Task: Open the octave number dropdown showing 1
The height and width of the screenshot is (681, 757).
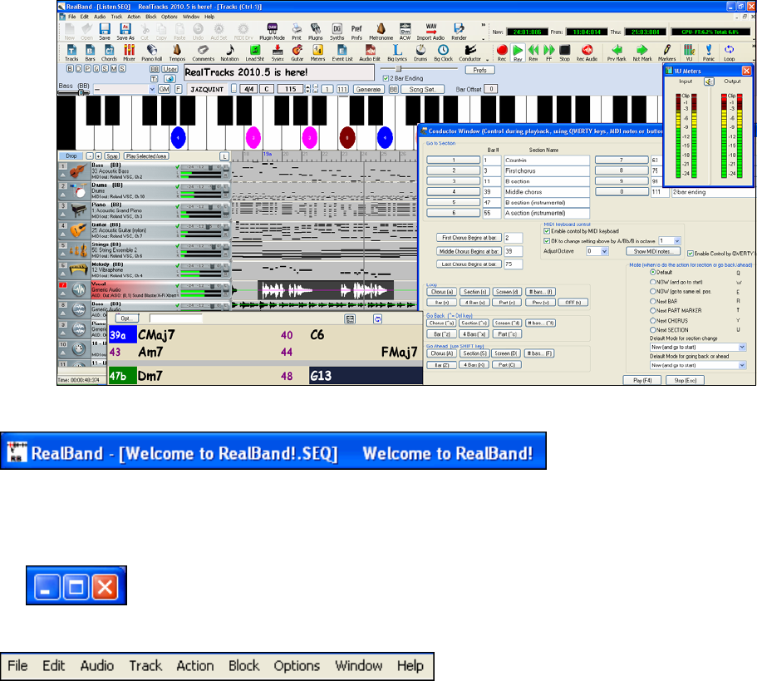Action: tap(677, 240)
